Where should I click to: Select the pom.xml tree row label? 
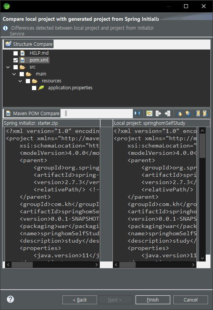(39, 60)
